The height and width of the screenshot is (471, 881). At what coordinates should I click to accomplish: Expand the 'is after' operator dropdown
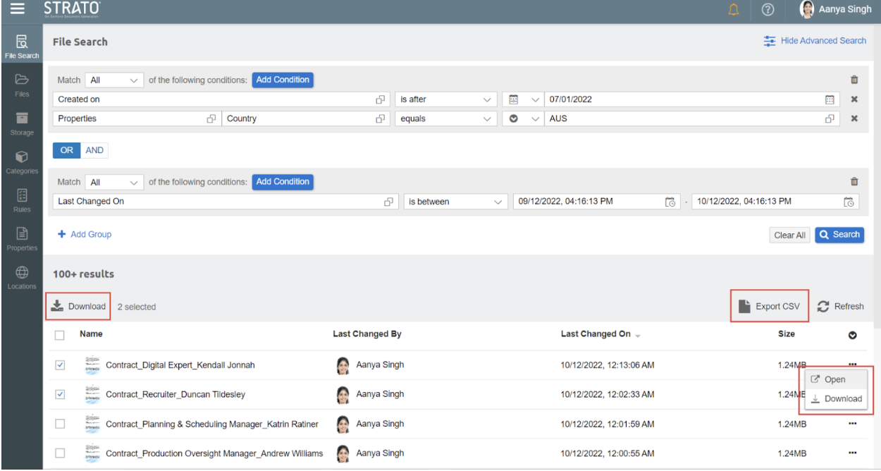(x=445, y=99)
